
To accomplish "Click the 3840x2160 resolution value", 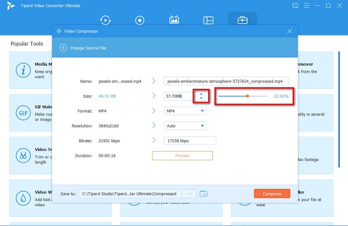I will [108, 126].
